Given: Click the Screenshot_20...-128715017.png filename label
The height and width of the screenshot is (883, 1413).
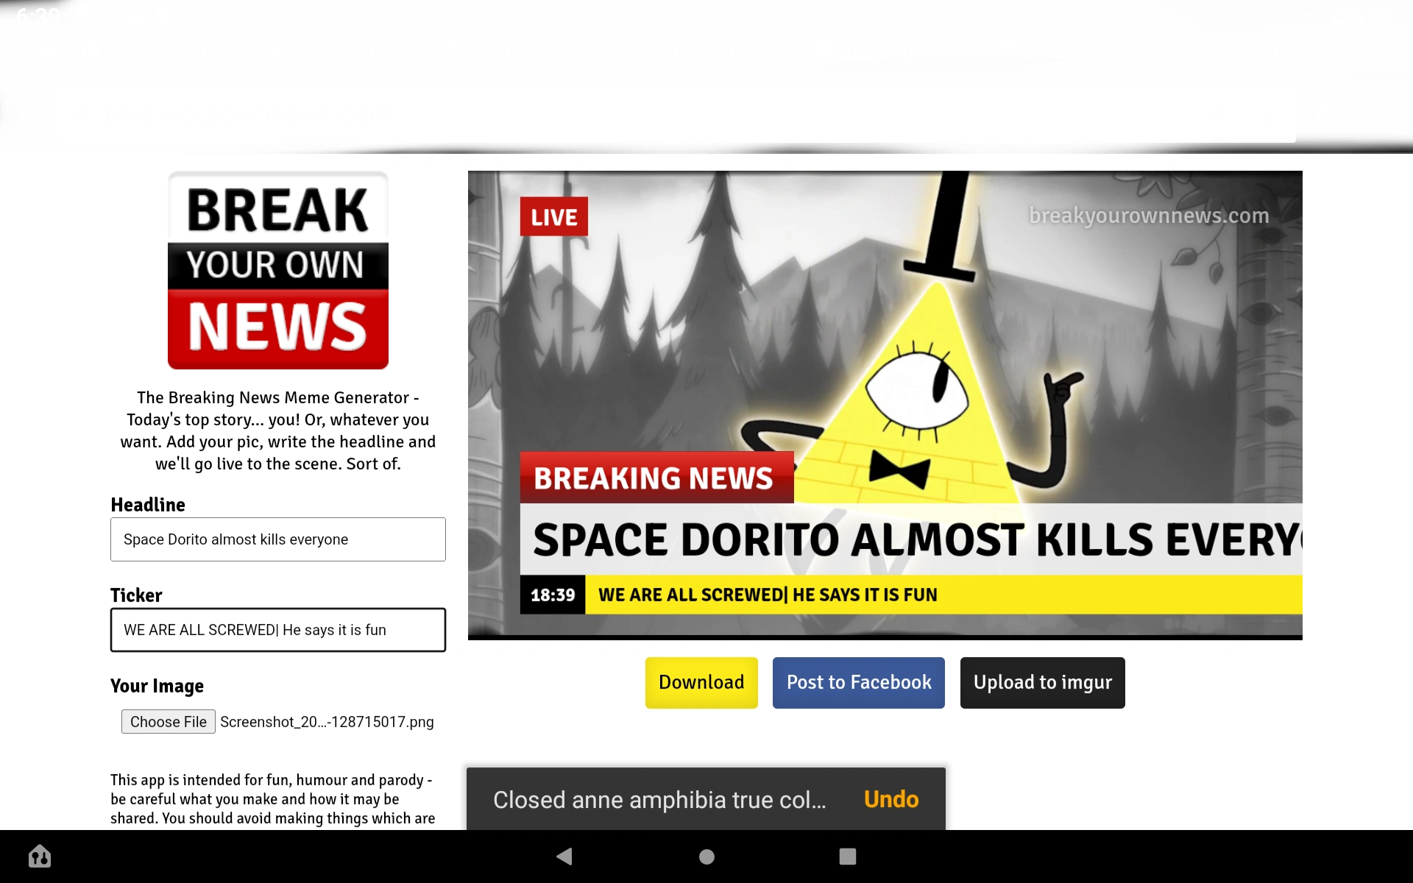Looking at the screenshot, I should (x=326, y=722).
